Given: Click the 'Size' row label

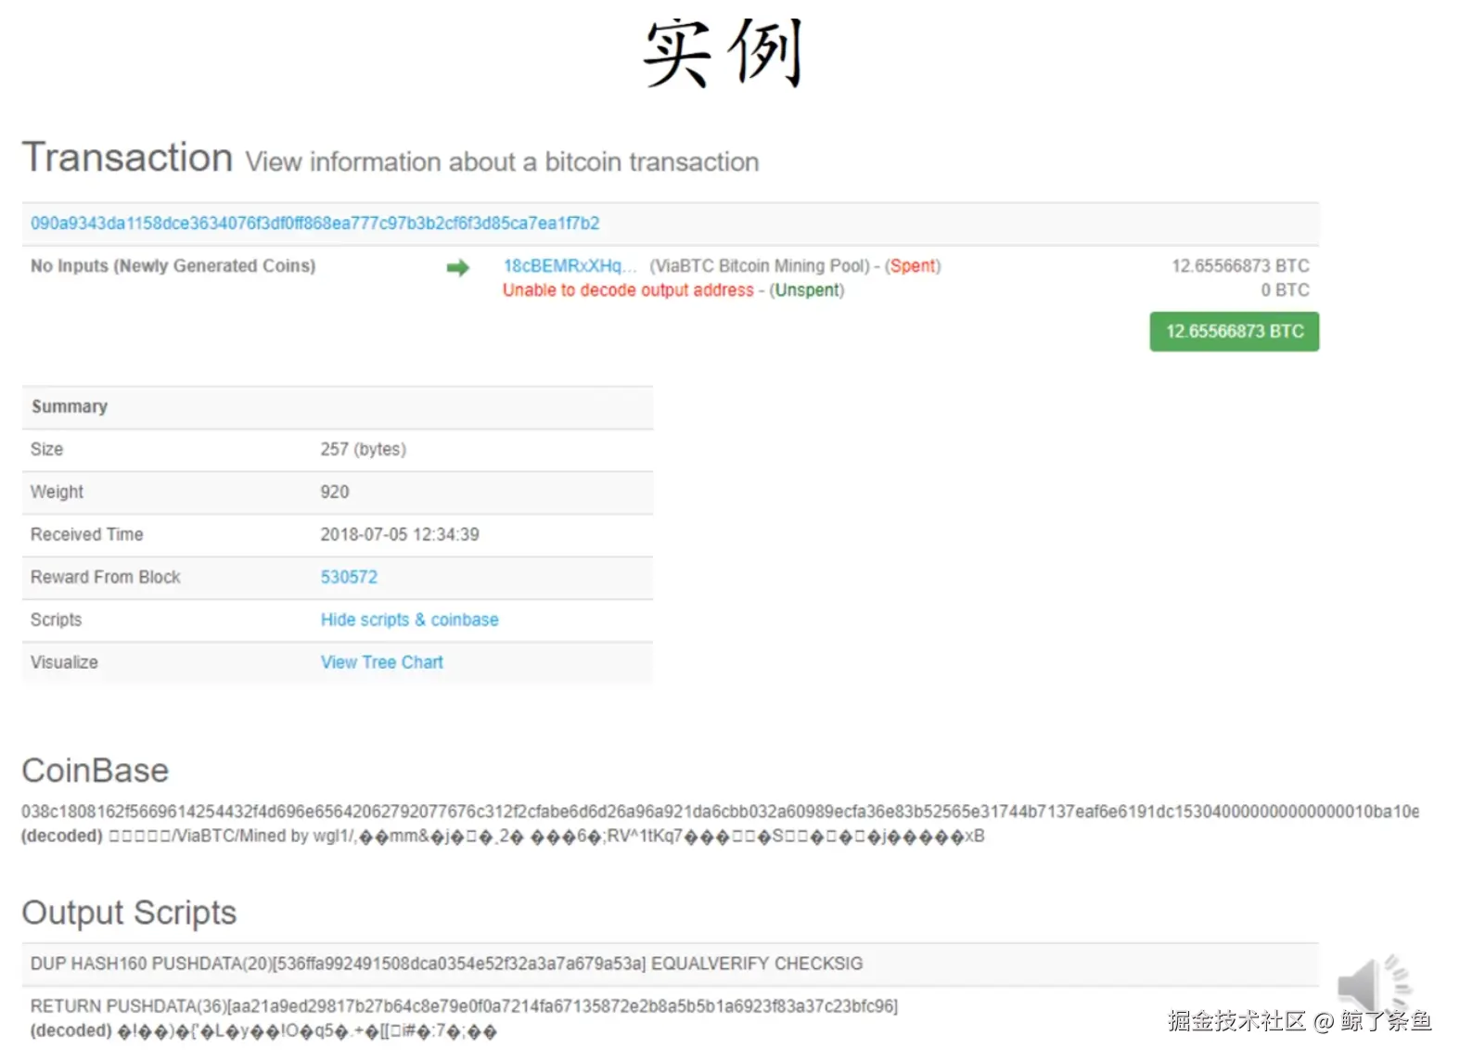Looking at the screenshot, I should pyautogui.click(x=46, y=449).
